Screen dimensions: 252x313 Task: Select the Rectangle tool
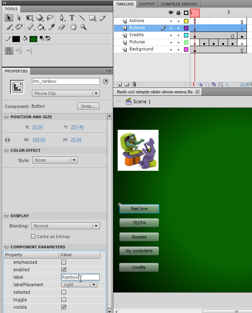point(92,18)
